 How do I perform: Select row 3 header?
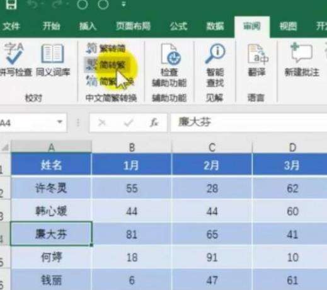click(x=5, y=211)
